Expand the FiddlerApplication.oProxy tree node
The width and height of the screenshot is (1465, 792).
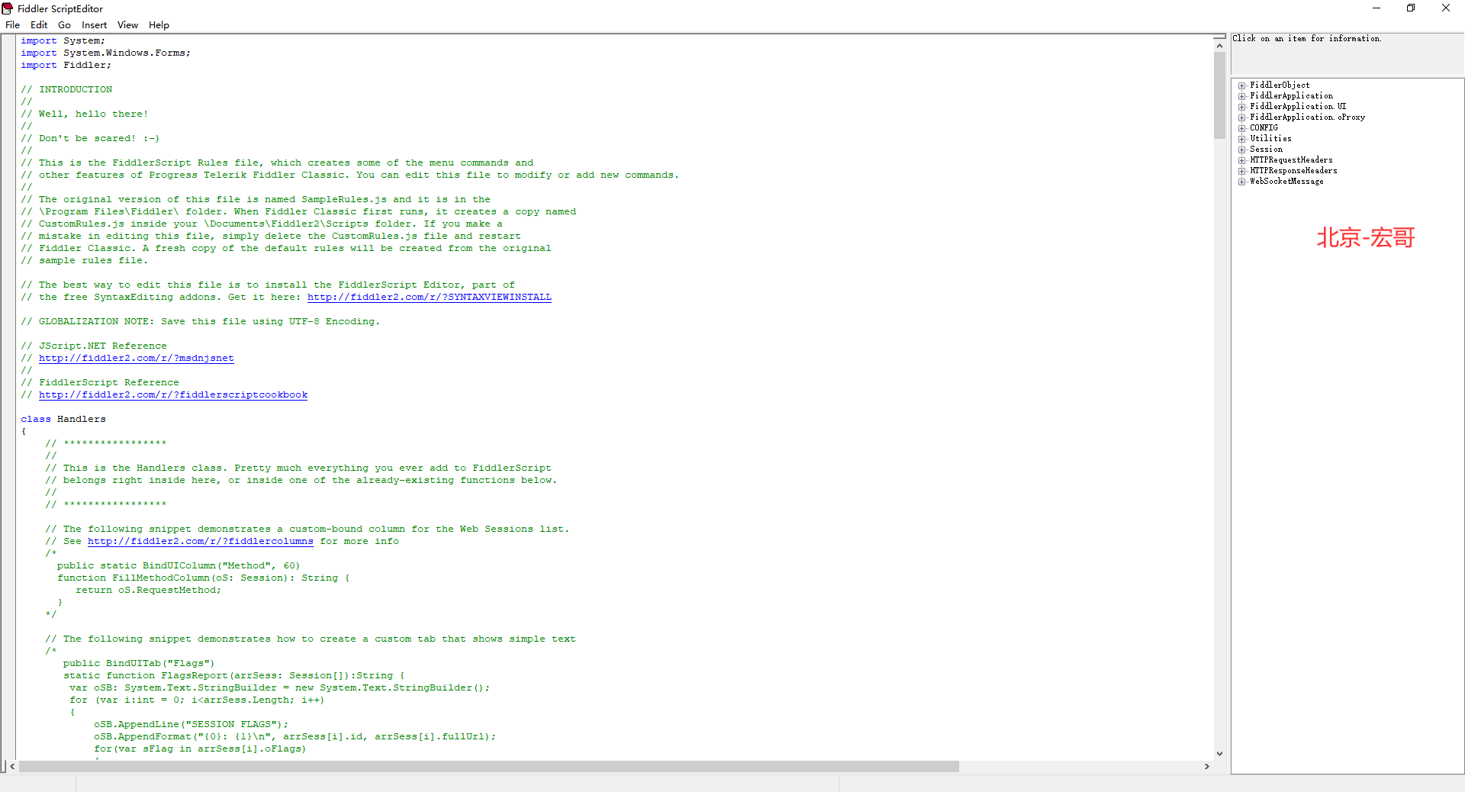click(1242, 118)
